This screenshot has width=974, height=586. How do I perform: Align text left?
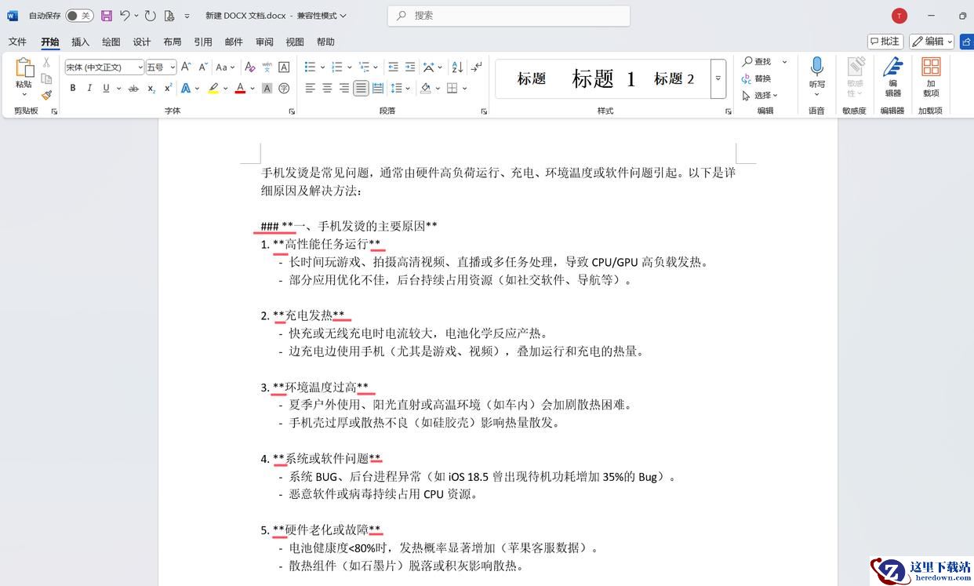311,89
